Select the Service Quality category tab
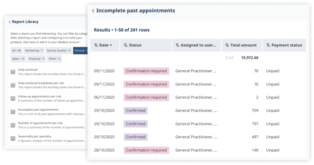Screen dimensions: 314x165 (59, 51)
